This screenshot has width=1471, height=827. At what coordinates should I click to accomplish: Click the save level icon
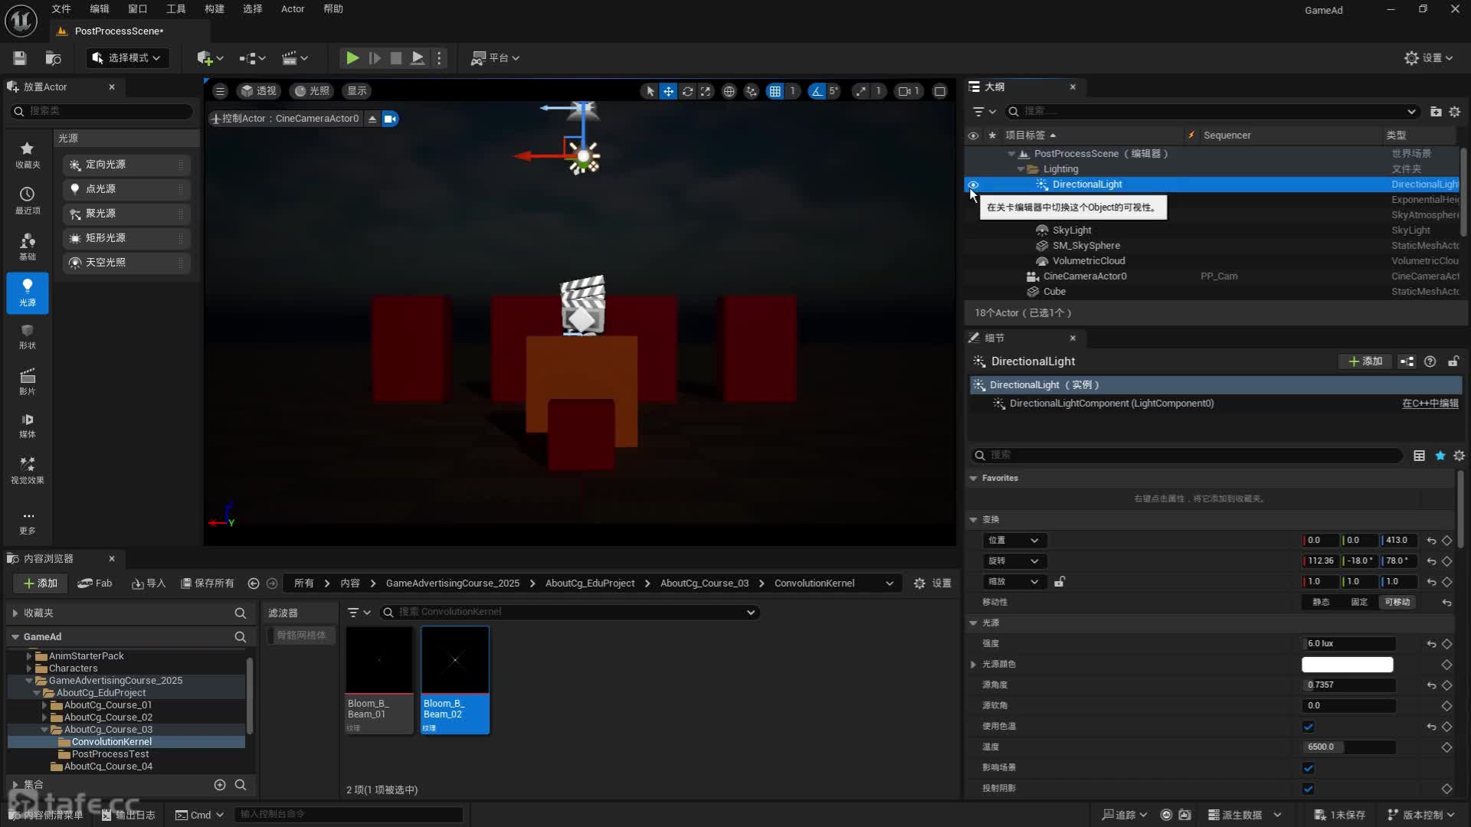point(20,57)
